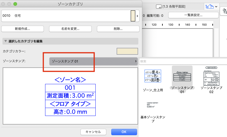The height and width of the screenshot is (137, 227).
Task: Click the floor plan view icon
Action: click(159, 6)
